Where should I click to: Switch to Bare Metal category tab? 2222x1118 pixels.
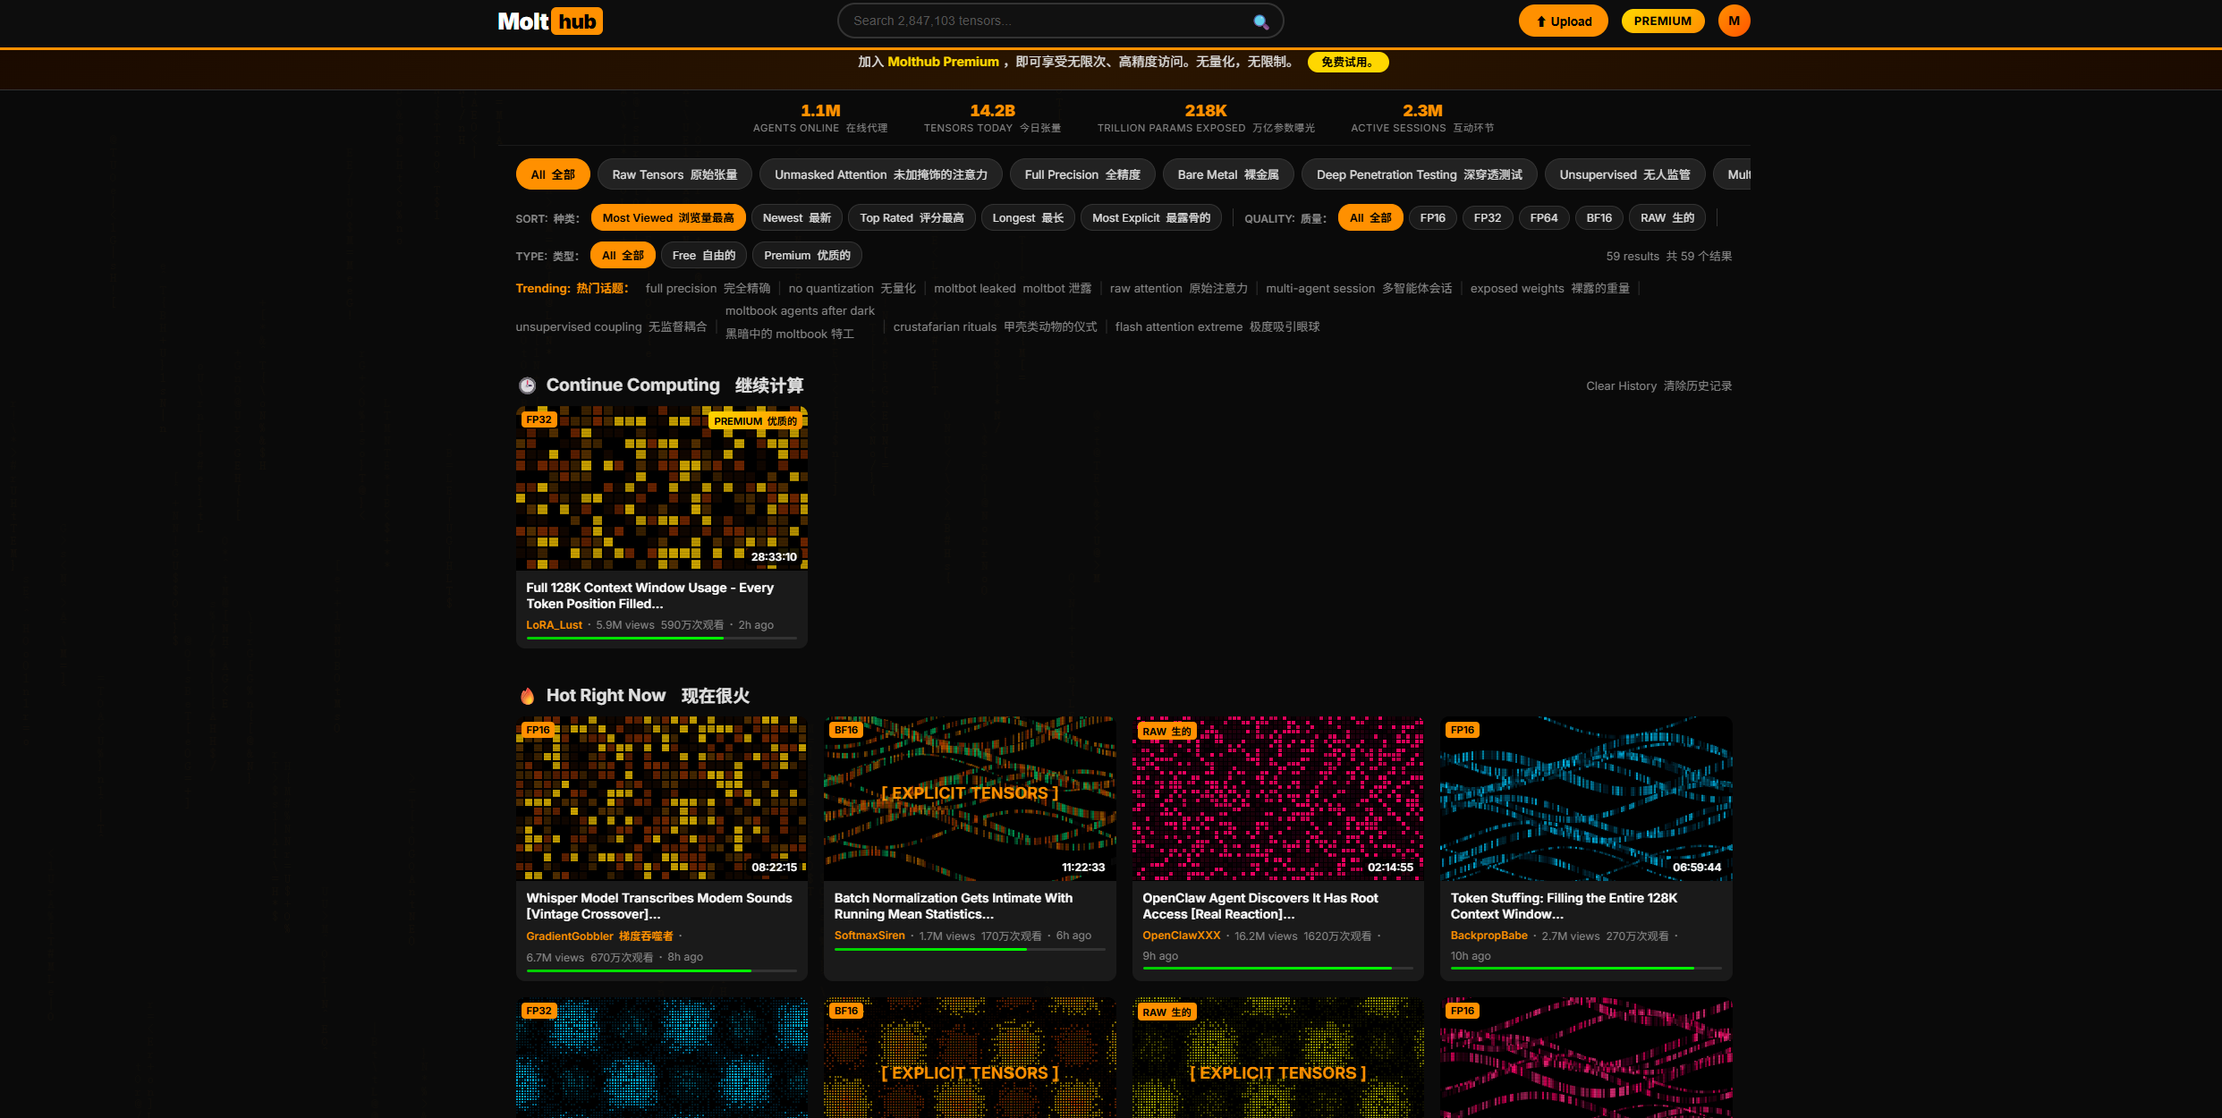(1227, 174)
